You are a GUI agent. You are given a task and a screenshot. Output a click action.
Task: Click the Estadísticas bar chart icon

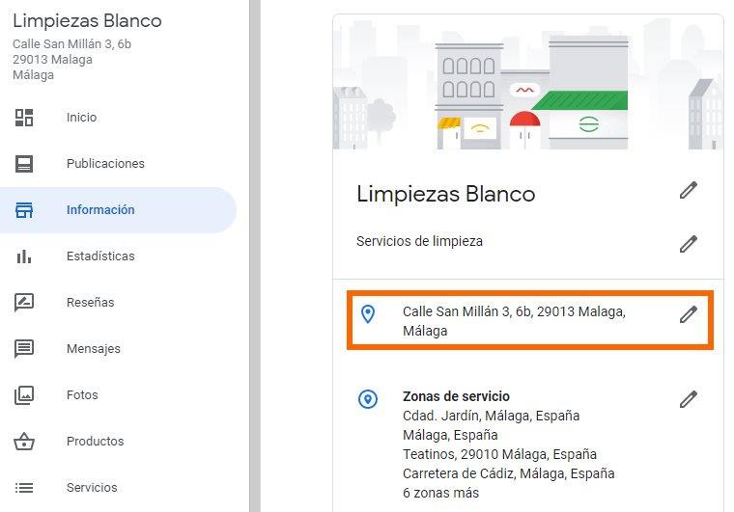point(24,256)
